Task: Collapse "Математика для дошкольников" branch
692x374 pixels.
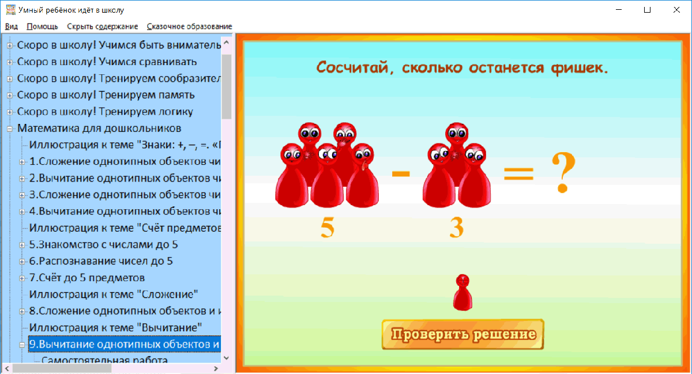Action: pos(11,128)
